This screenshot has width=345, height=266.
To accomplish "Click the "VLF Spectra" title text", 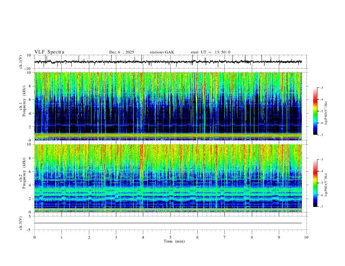I will click(49, 52).
